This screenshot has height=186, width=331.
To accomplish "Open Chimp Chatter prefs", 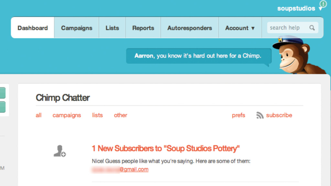I will click(239, 115).
